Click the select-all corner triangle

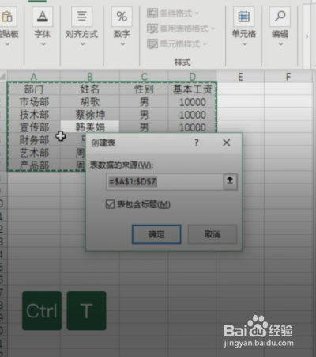click(x=3, y=77)
